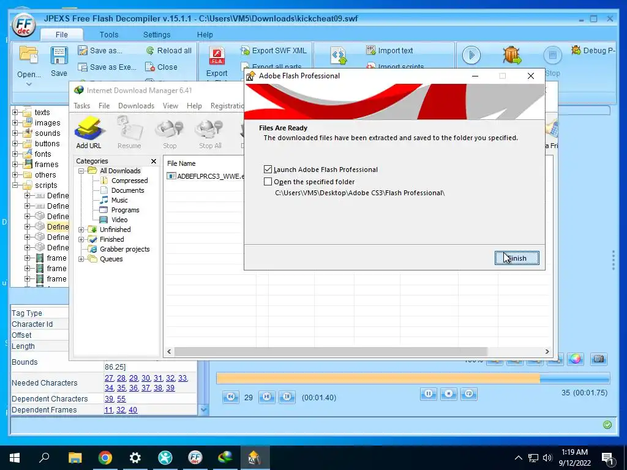Click Dependent Frames link 11
This screenshot has height=470, width=627.
tap(108, 410)
